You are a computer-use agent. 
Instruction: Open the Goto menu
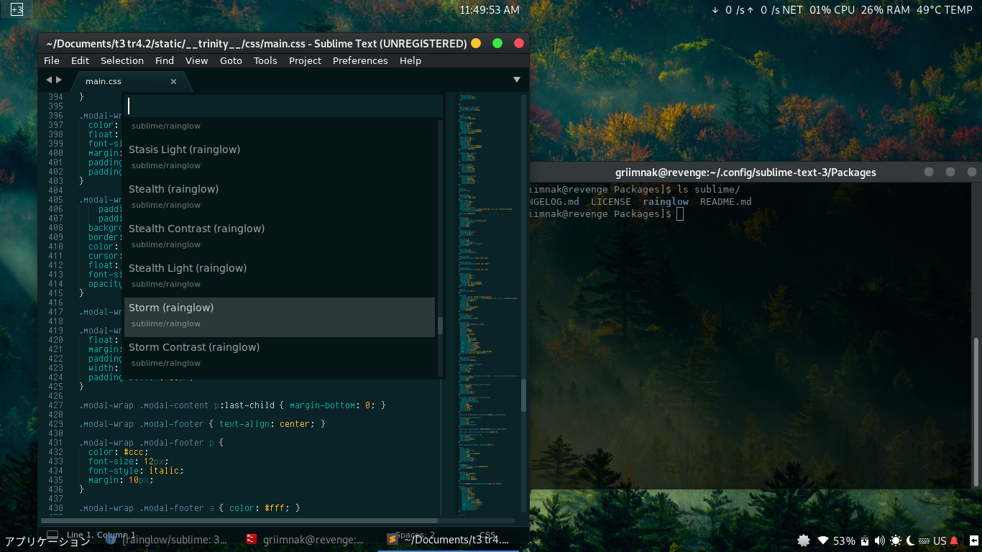tap(231, 60)
